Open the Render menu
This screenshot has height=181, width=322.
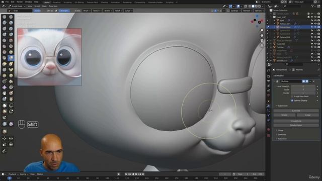click(20, 2)
